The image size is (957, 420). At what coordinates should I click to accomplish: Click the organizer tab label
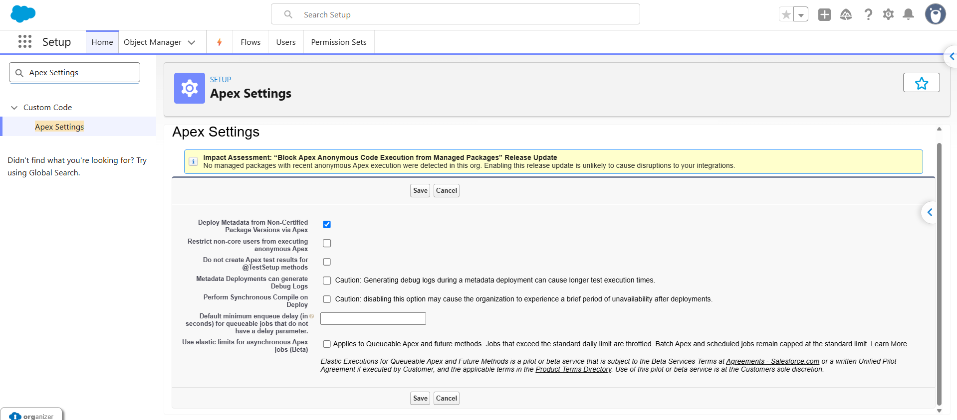[38, 417]
